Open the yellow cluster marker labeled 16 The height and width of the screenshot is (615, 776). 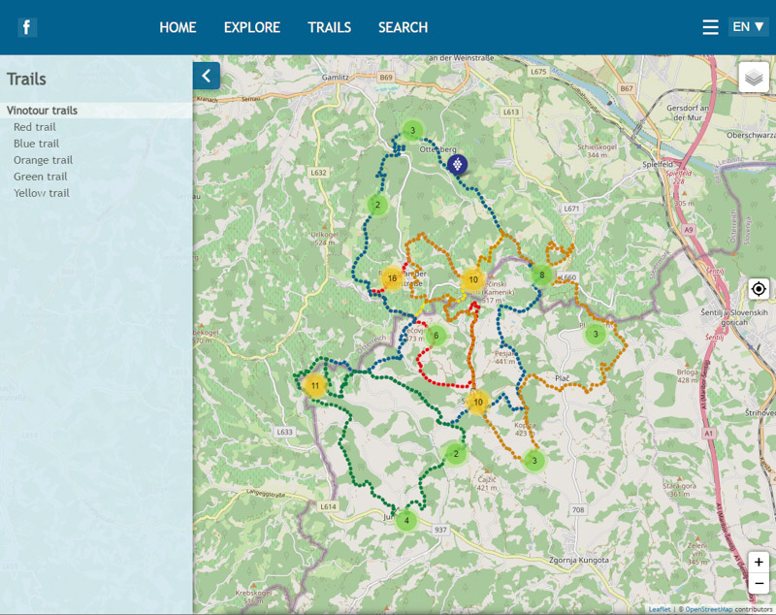[392, 278]
